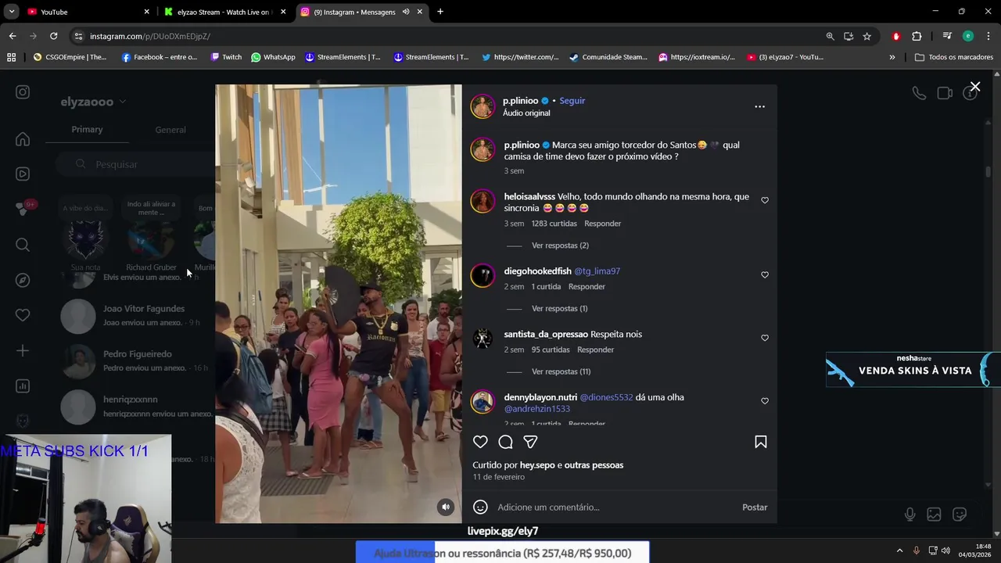Open Explore compass icon in sidebar
This screenshot has width=1001, height=563.
coord(23,280)
